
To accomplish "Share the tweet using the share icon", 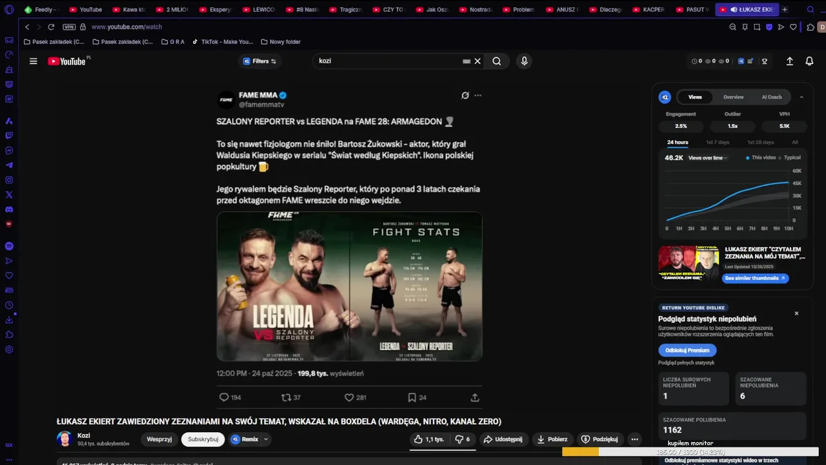I will click(475, 398).
